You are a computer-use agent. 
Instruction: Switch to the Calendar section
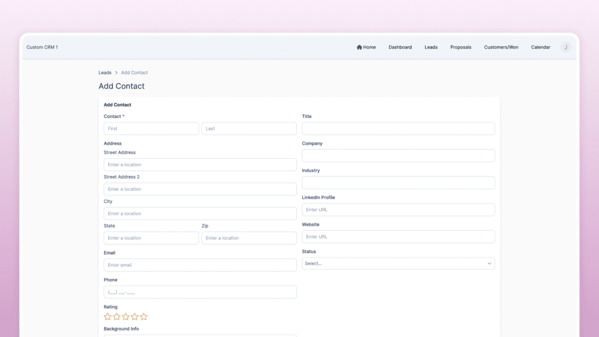pos(541,47)
